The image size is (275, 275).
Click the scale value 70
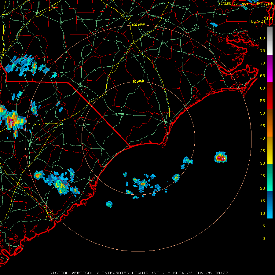pyautogui.click(x=262, y=63)
